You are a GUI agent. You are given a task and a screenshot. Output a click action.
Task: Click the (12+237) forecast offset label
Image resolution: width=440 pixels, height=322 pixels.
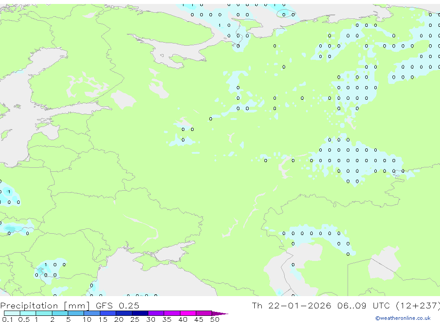pyautogui.click(x=418, y=306)
